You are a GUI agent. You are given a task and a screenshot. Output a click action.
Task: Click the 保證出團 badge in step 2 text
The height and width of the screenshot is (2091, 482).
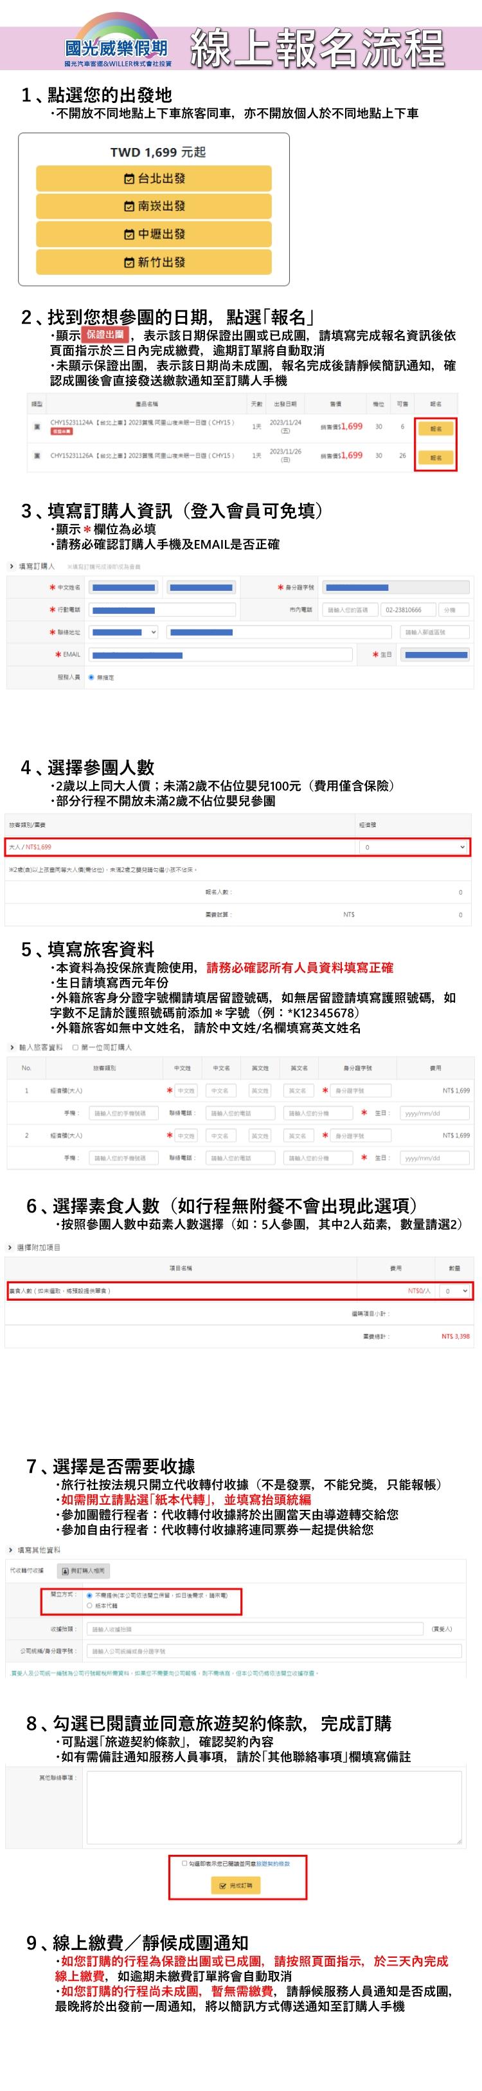point(105,335)
